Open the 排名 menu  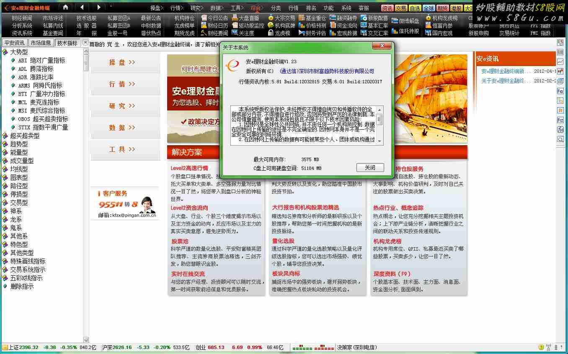tap(311, 8)
